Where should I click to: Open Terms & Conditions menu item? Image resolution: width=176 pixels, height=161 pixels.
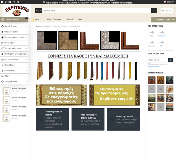pyautogui.click(x=75, y=19)
